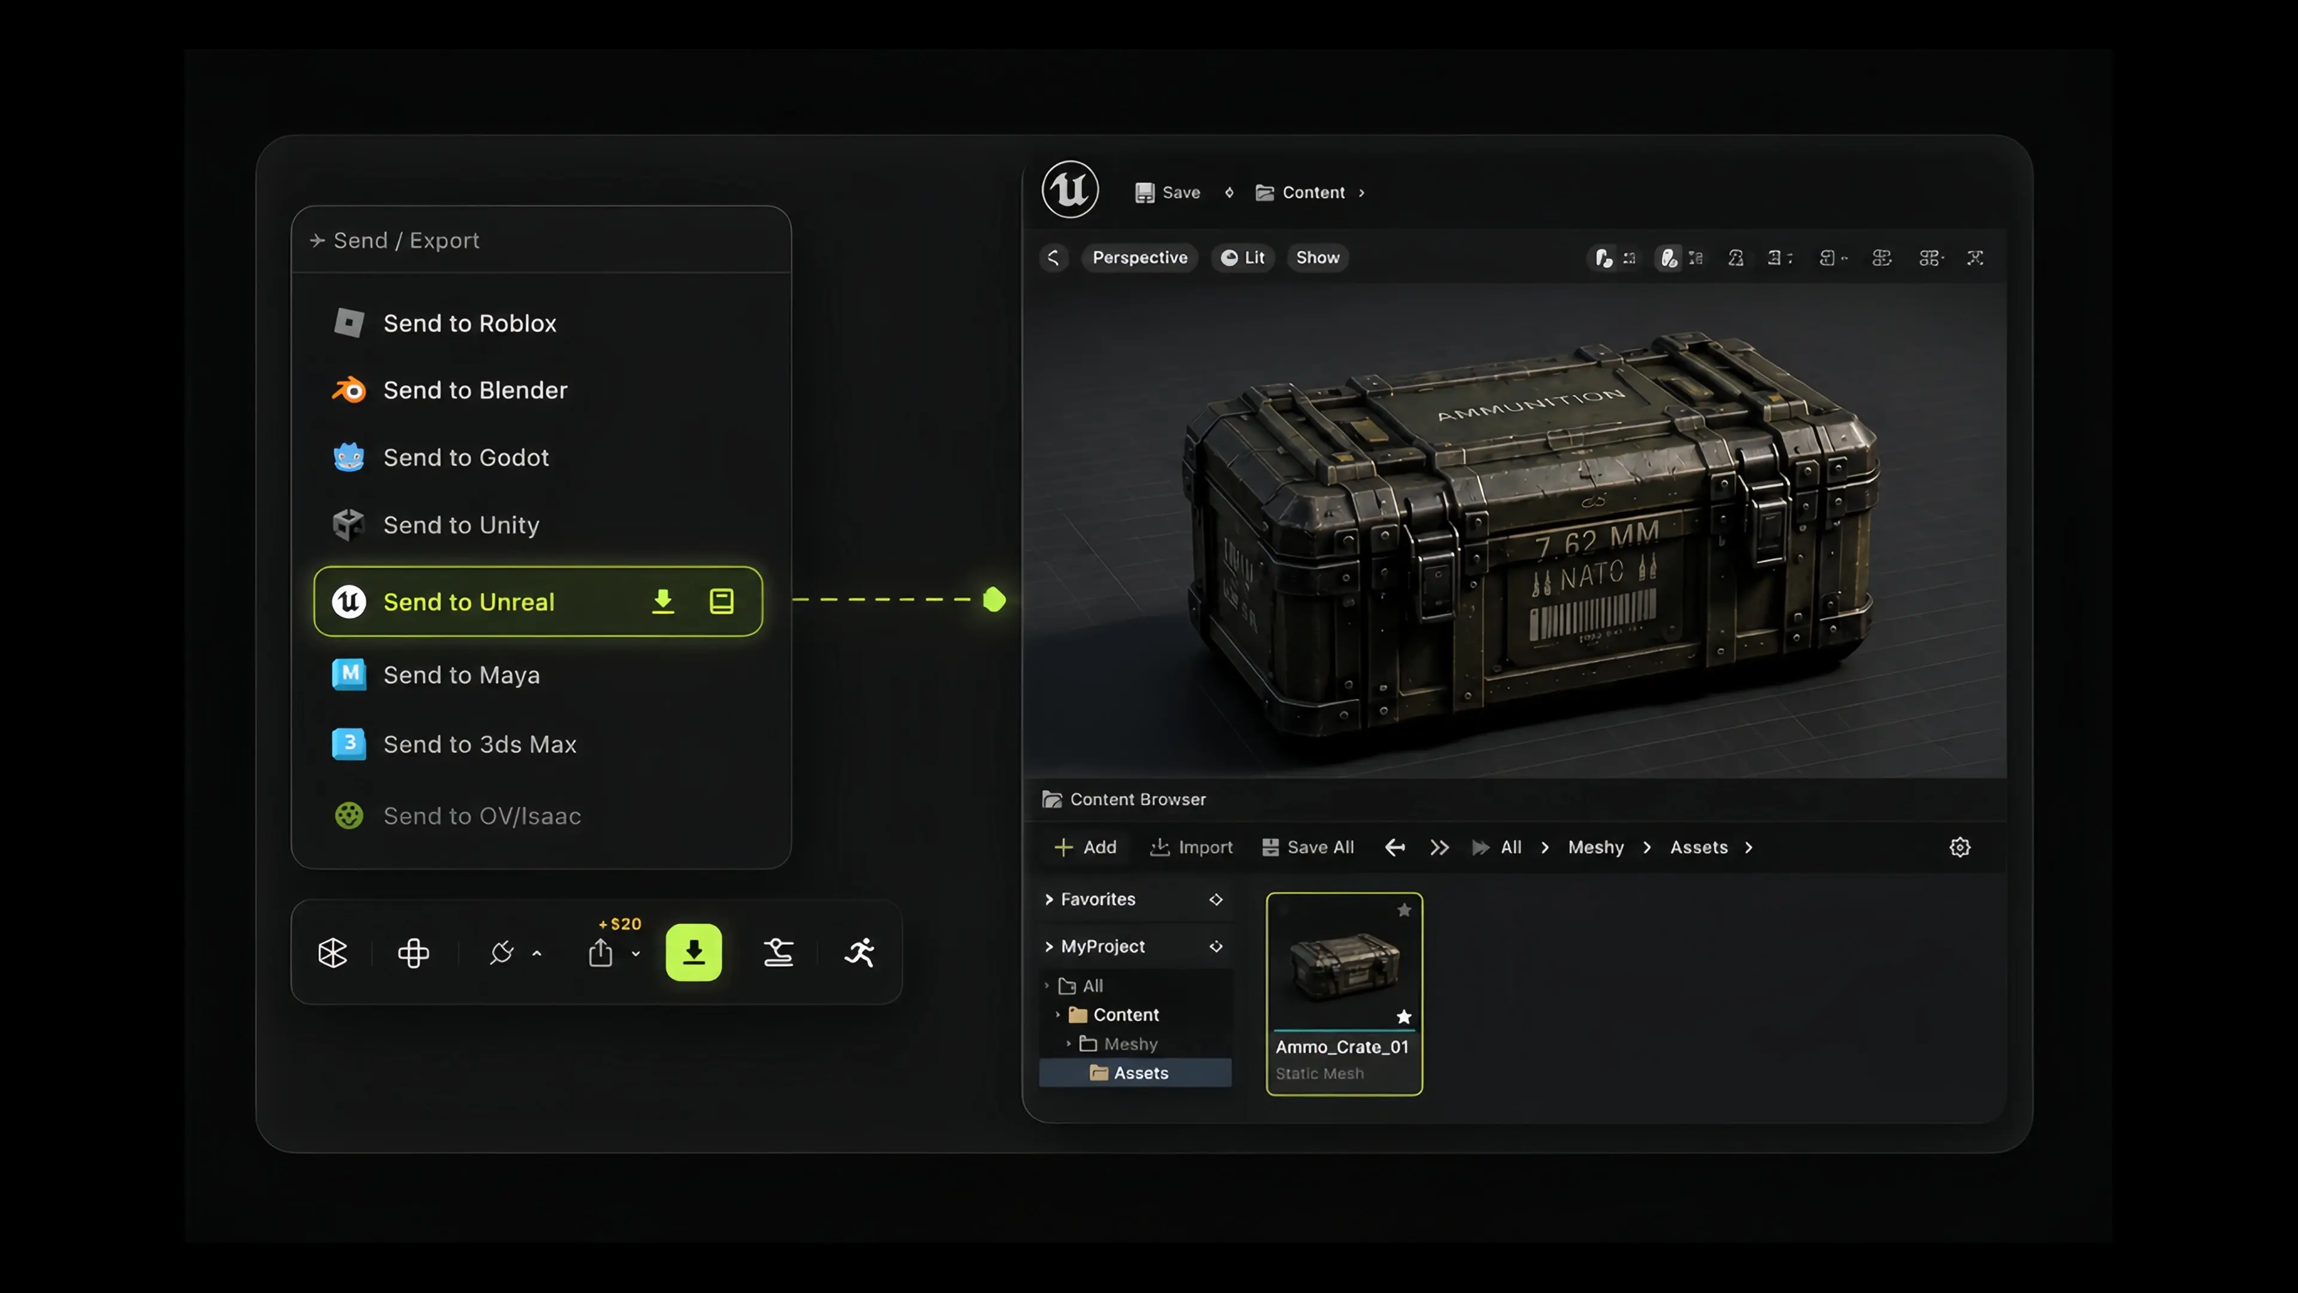Click the Meshy breadcrumb

(1596, 847)
